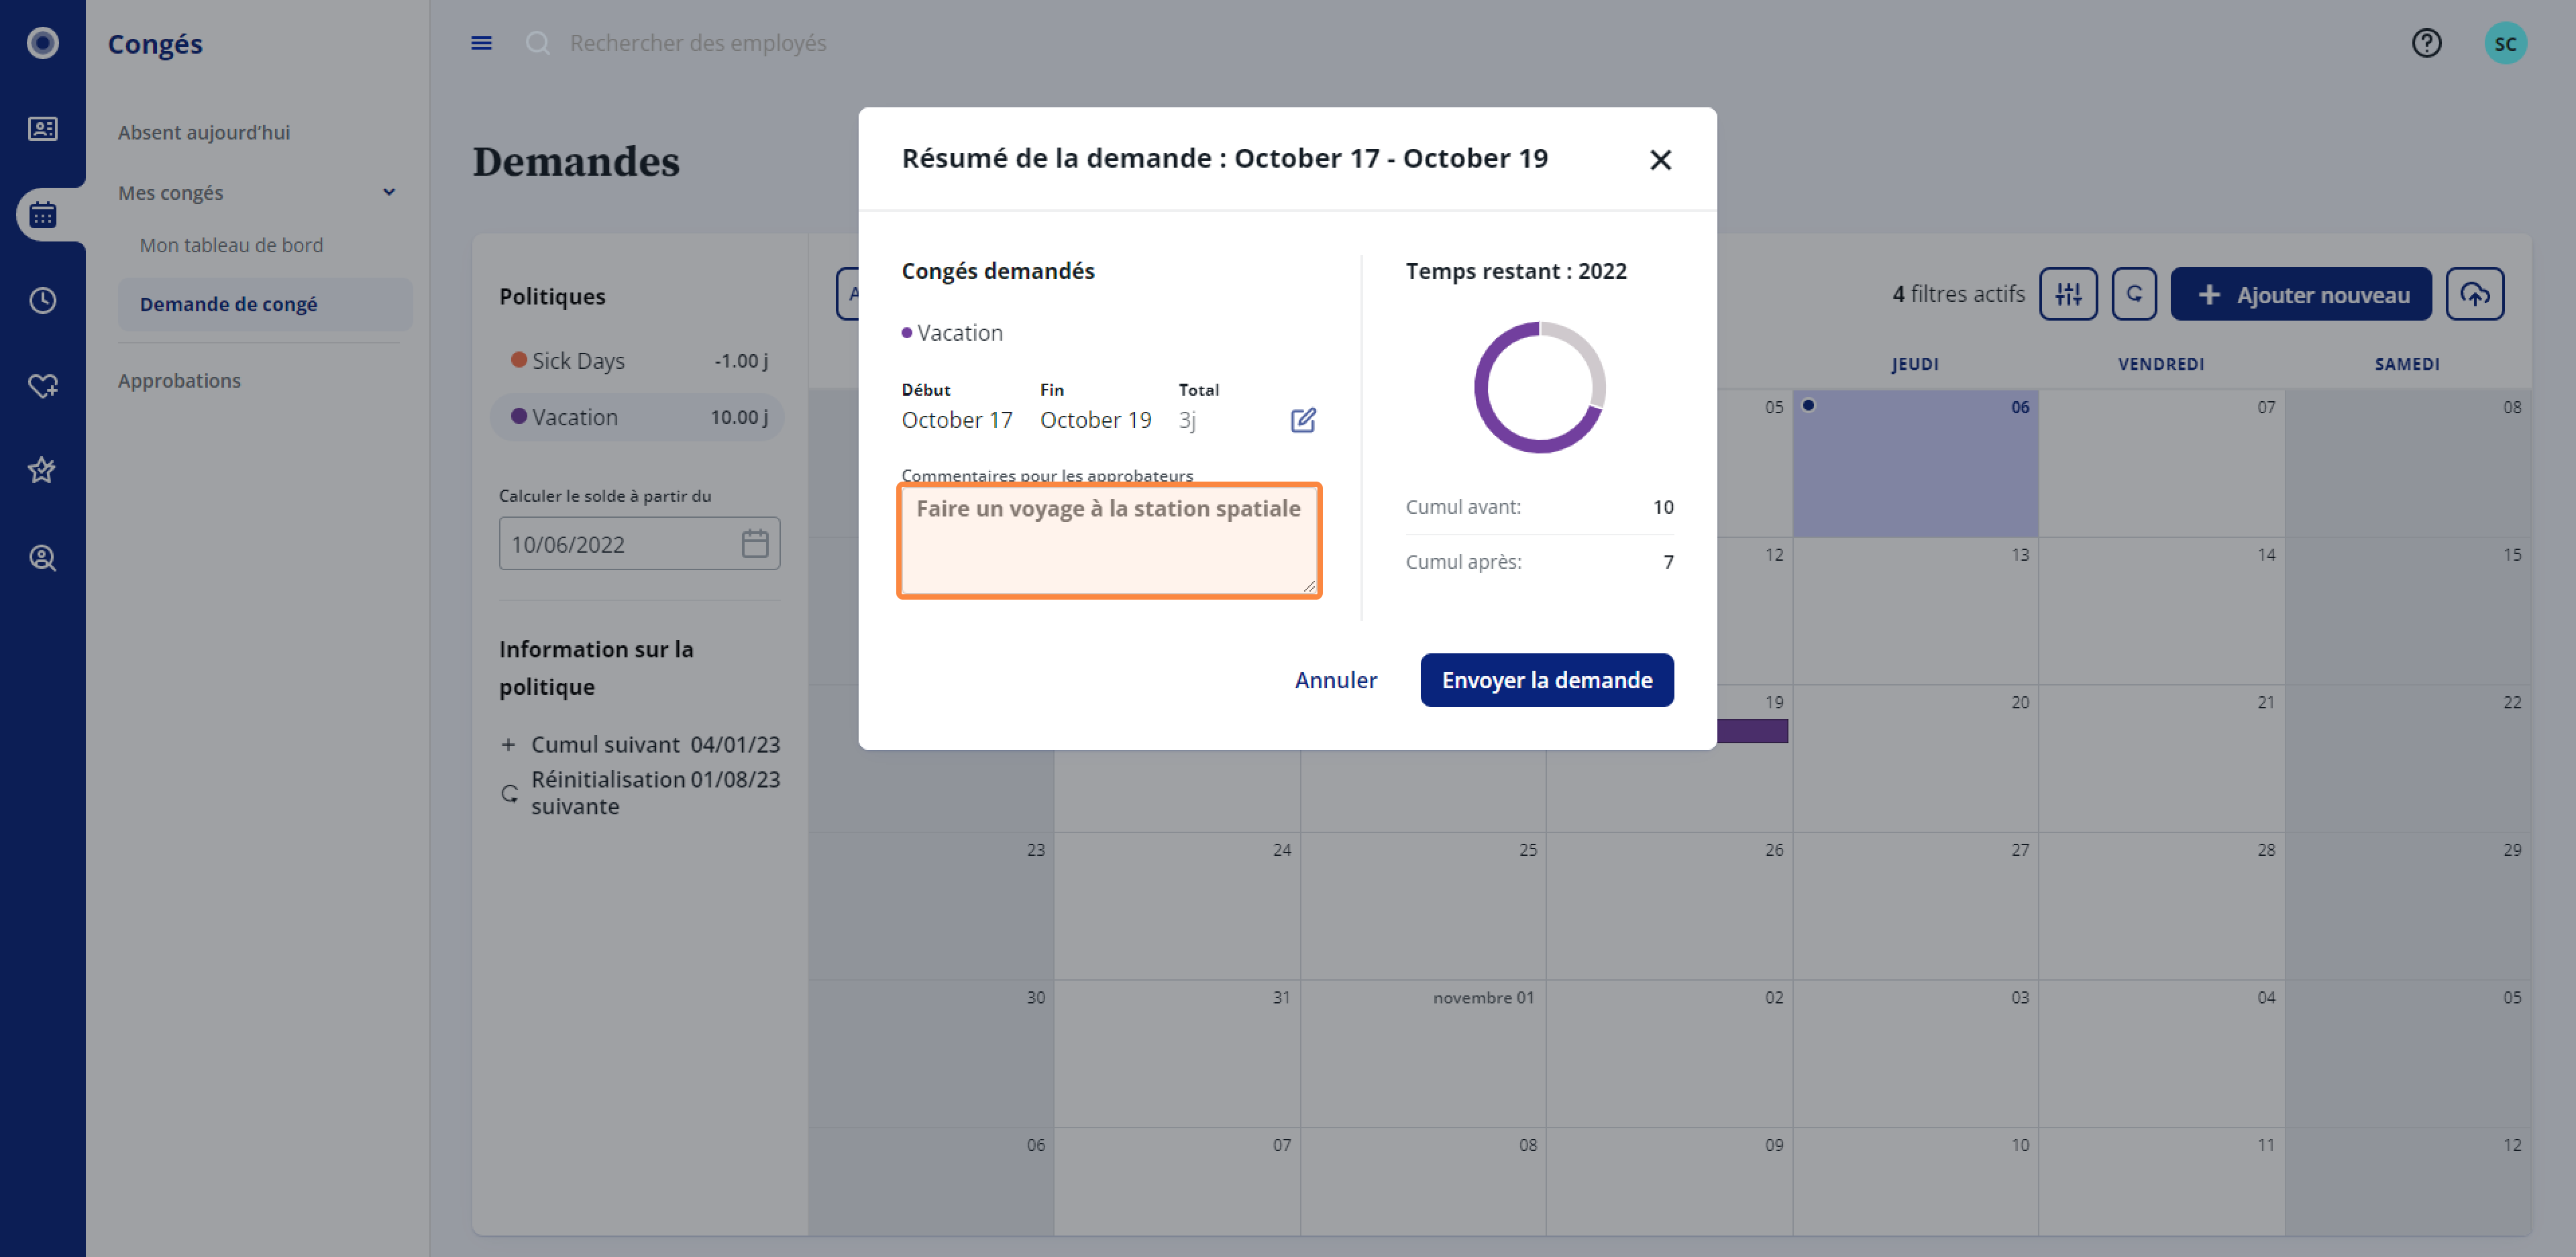Select calendar day novembre 01

coord(1422,1053)
